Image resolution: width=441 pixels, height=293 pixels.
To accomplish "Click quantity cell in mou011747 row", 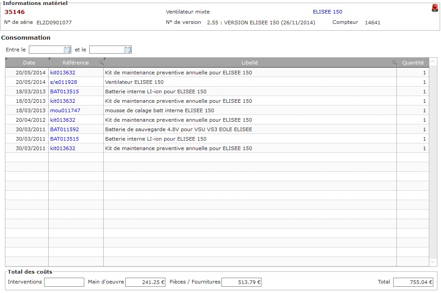I will (413, 110).
